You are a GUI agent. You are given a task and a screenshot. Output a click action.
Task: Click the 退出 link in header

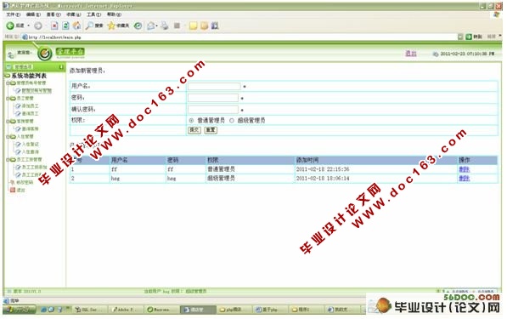[x=411, y=54]
